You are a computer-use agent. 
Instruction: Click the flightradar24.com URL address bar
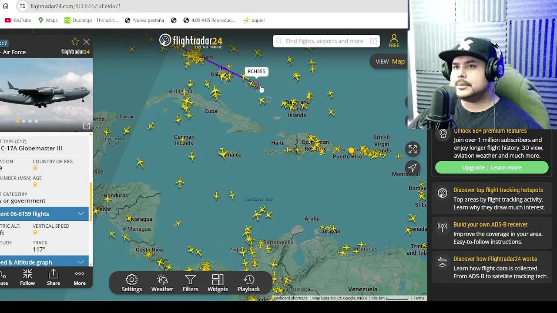click(76, 6)
